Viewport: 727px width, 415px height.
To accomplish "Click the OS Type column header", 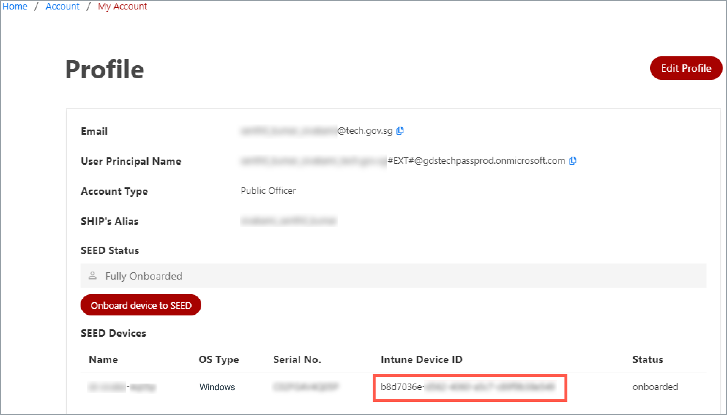I will coord(219,359).
